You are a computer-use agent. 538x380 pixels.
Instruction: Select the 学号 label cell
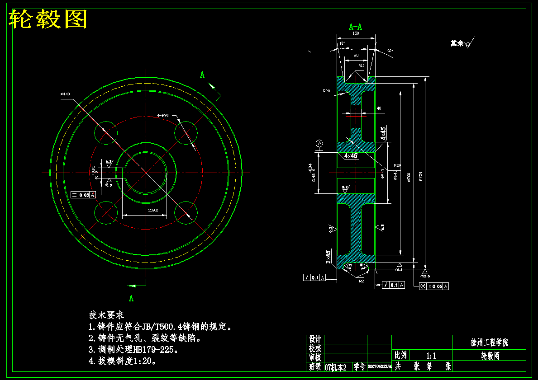(360, 366)
